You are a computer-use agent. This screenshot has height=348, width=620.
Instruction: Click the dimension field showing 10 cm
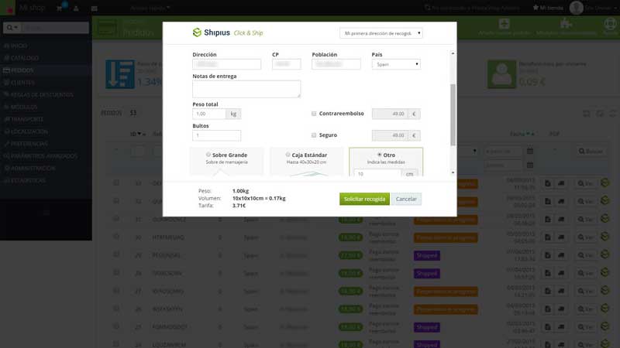377,173
